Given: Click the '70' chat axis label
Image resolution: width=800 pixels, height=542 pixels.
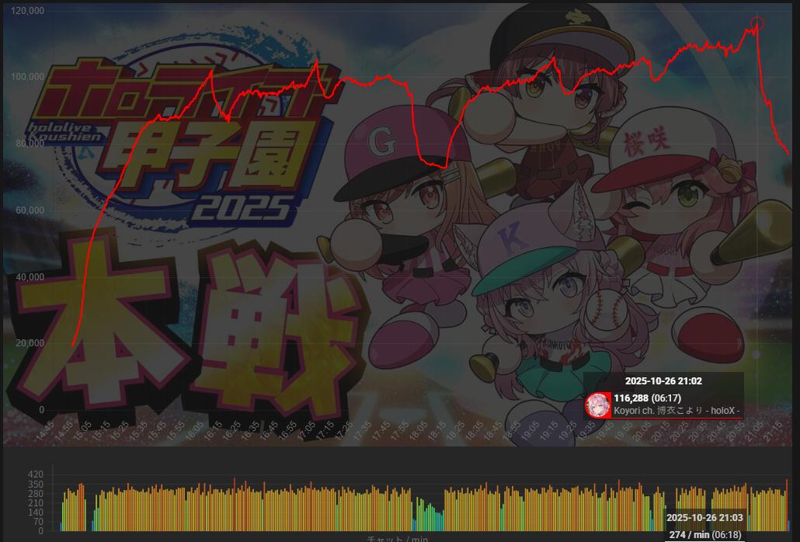Looking at the screenshot, I should (x=38, y=522).
